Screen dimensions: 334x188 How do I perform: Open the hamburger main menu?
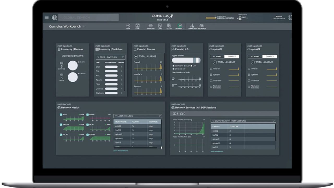click(x=46, y=17)
